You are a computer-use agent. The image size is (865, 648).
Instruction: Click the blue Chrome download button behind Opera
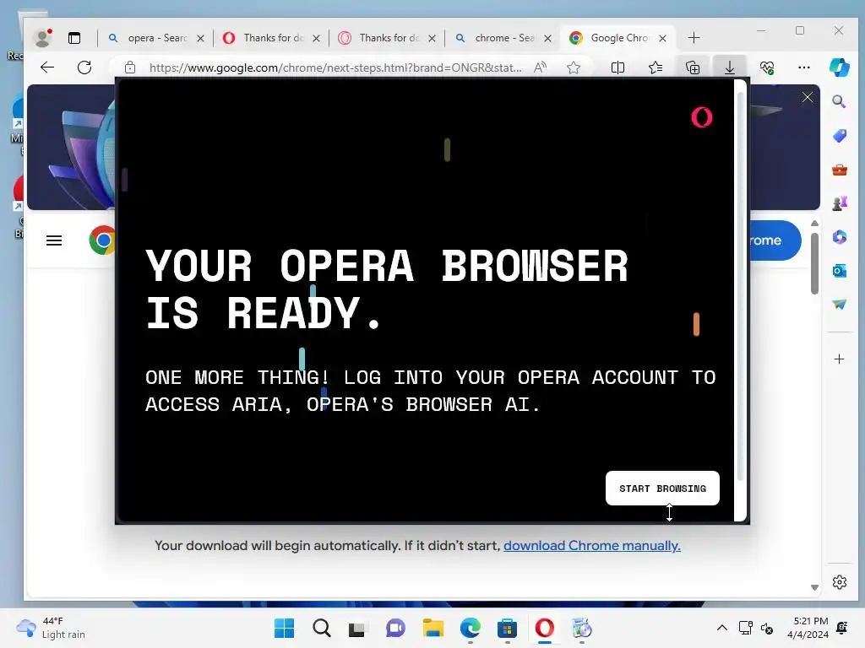pos(775,240)
